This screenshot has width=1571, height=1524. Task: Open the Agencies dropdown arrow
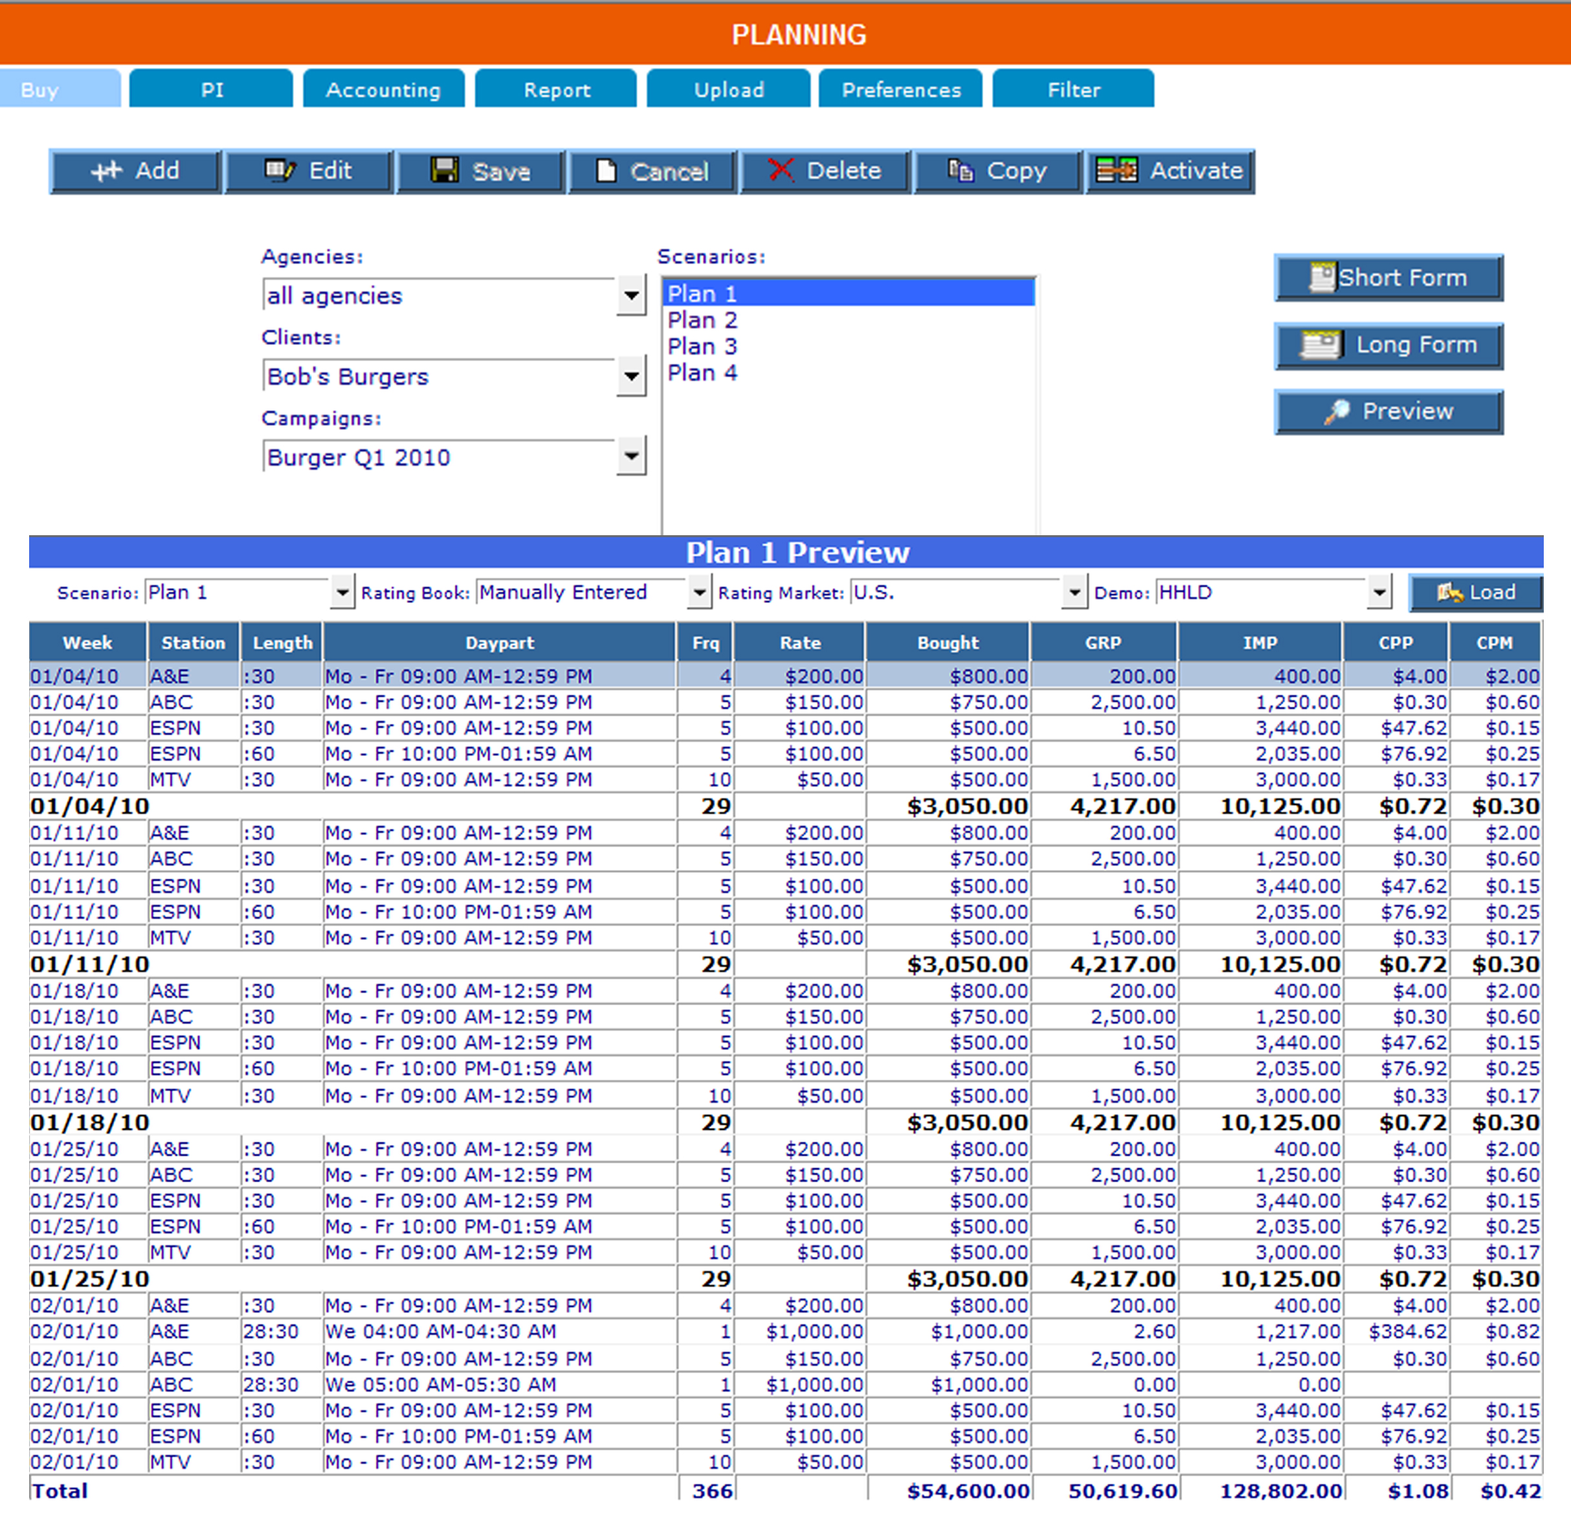coord(632,296)
